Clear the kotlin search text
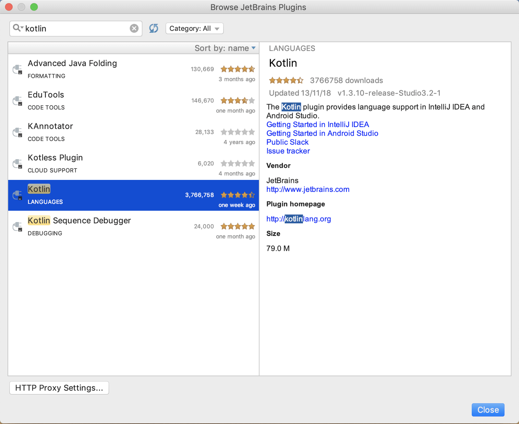519x424 pixels. click(134, 28)
